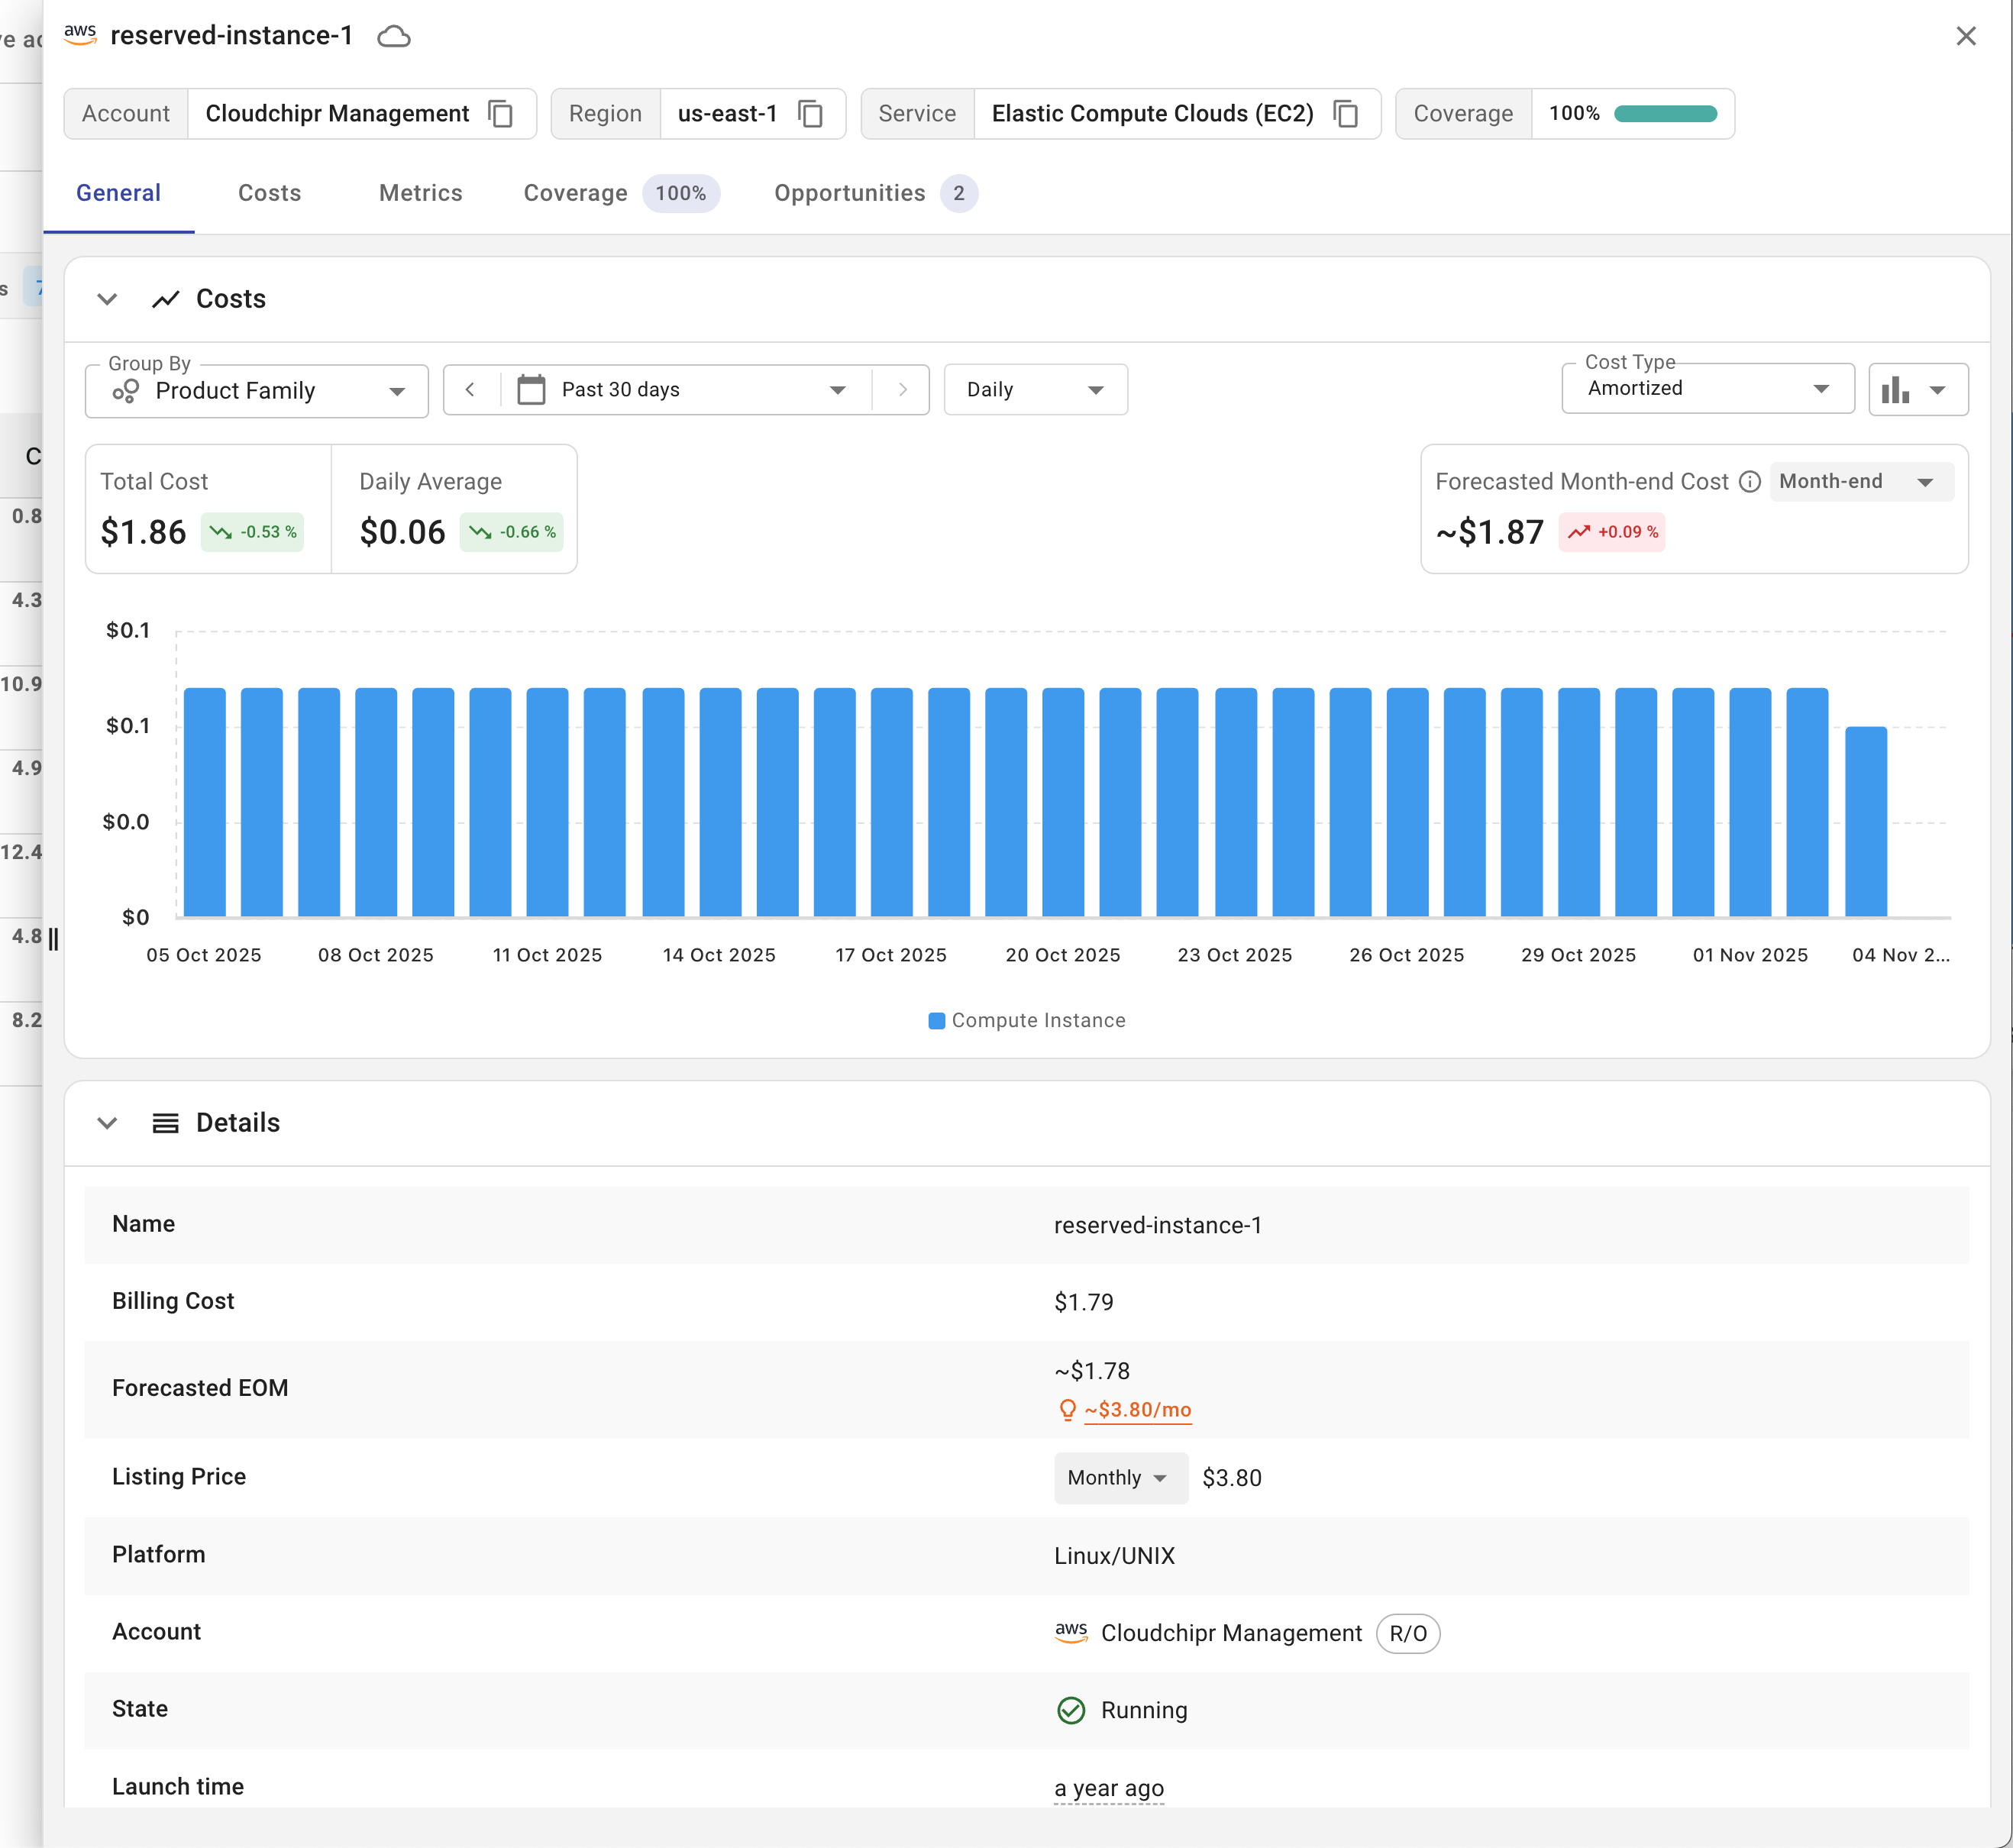The height and width of the screenshot is (1848, 2013).
Task: Copy the us-east-1 region value
Action: pyautogui.click(x=810, y=114)
